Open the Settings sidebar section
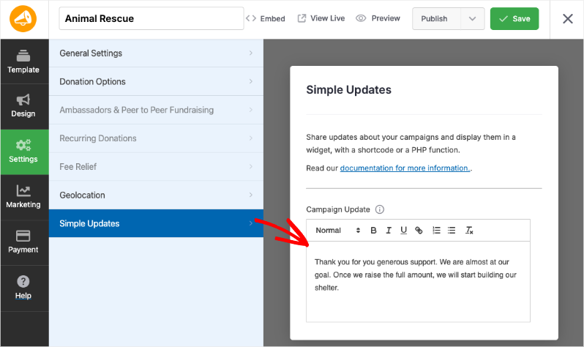This screenshot has width=584, height=347. tap(23, 152)
